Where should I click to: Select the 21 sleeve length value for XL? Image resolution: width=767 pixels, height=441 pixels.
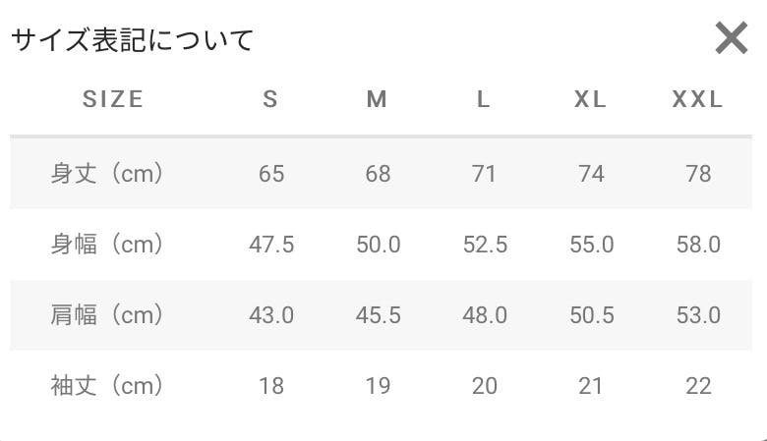[591, 386]
